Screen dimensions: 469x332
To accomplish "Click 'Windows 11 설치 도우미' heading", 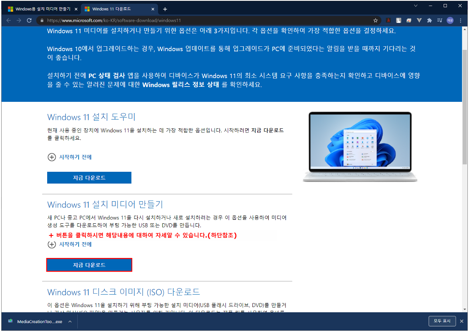I will coord(91,117).
